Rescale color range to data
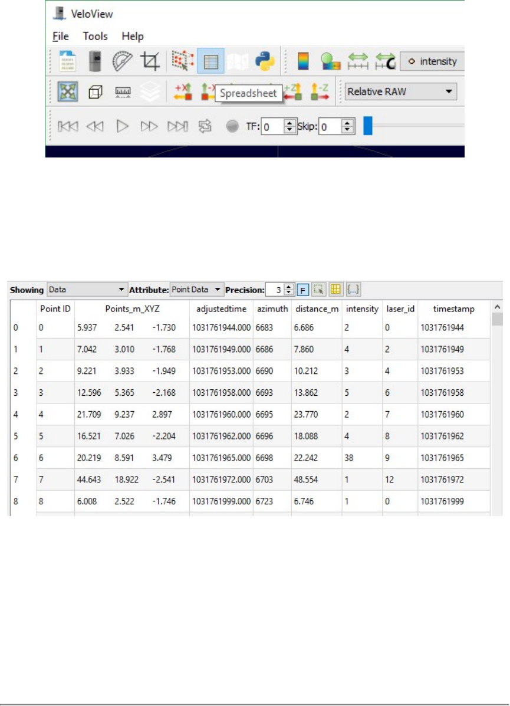The height and width of the screenshot is (706, 510). point(358,61)
